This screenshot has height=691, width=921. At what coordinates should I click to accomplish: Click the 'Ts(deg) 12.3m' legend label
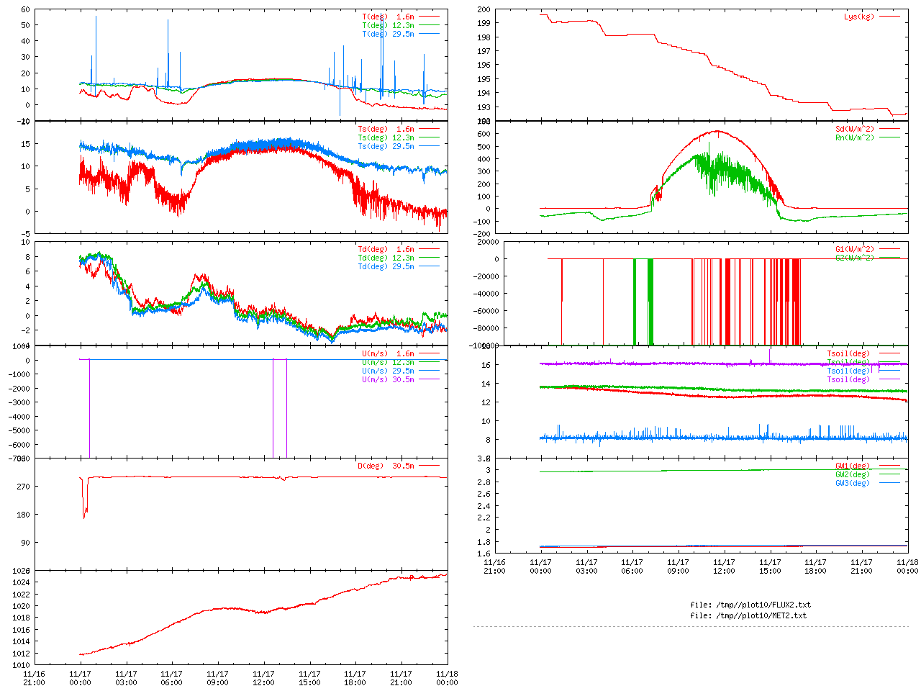point(386,138)
